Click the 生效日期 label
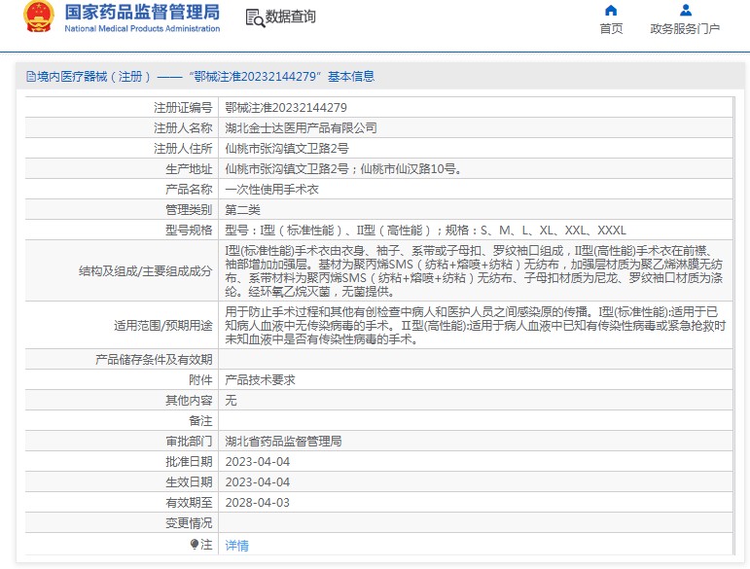 tap(189, 482)
